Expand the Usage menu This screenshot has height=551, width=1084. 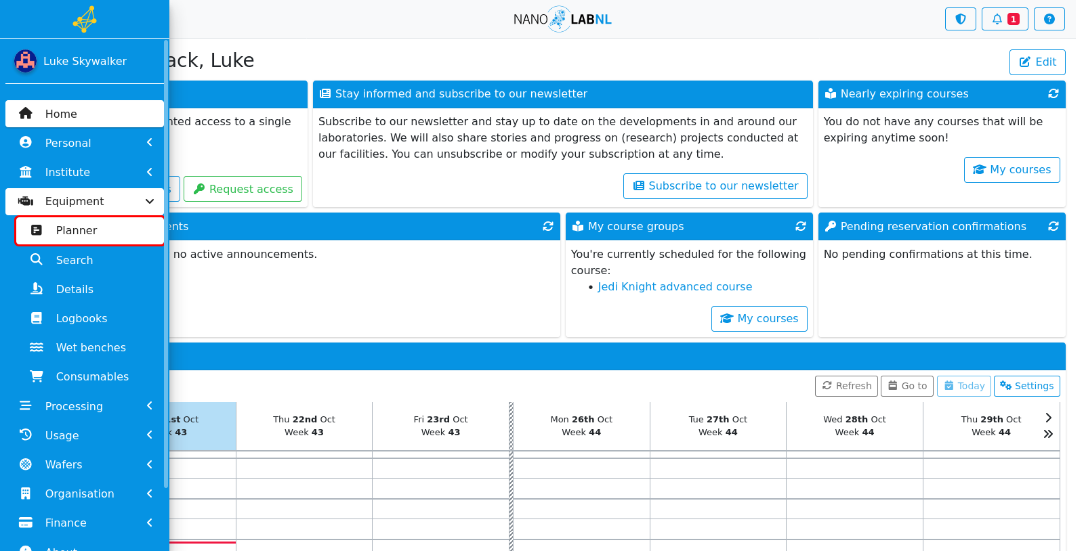coord(85,435)
